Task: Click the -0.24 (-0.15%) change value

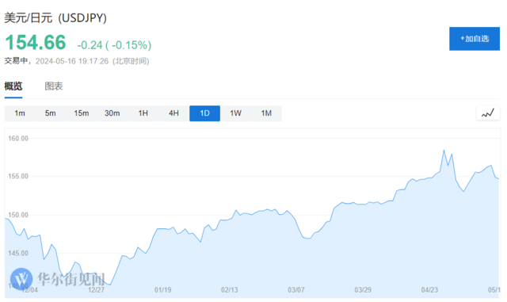Action: click(x=114, y=45)
